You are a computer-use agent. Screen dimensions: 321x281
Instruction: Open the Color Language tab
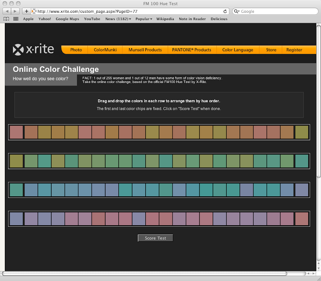pyautogui.click(x=238, y=50)
